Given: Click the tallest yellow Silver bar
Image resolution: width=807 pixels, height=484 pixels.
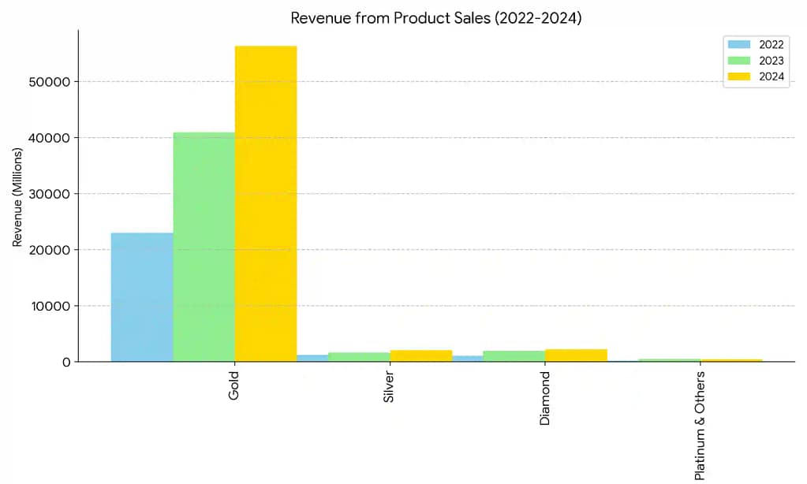Looking at the screenshot, I should tap(420, 356).
